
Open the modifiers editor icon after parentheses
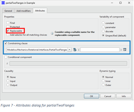[x=125, y=50]
